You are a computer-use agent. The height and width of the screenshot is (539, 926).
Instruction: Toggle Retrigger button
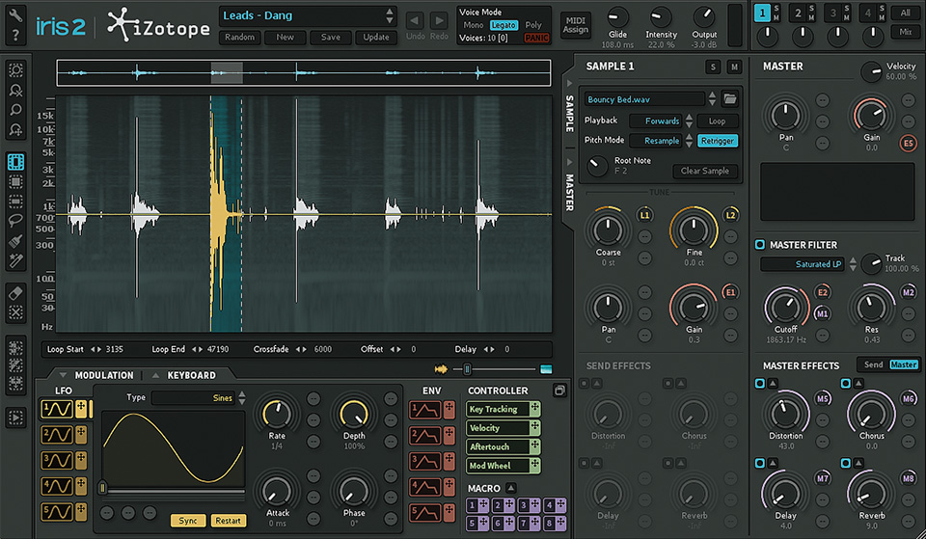(718, 141)
